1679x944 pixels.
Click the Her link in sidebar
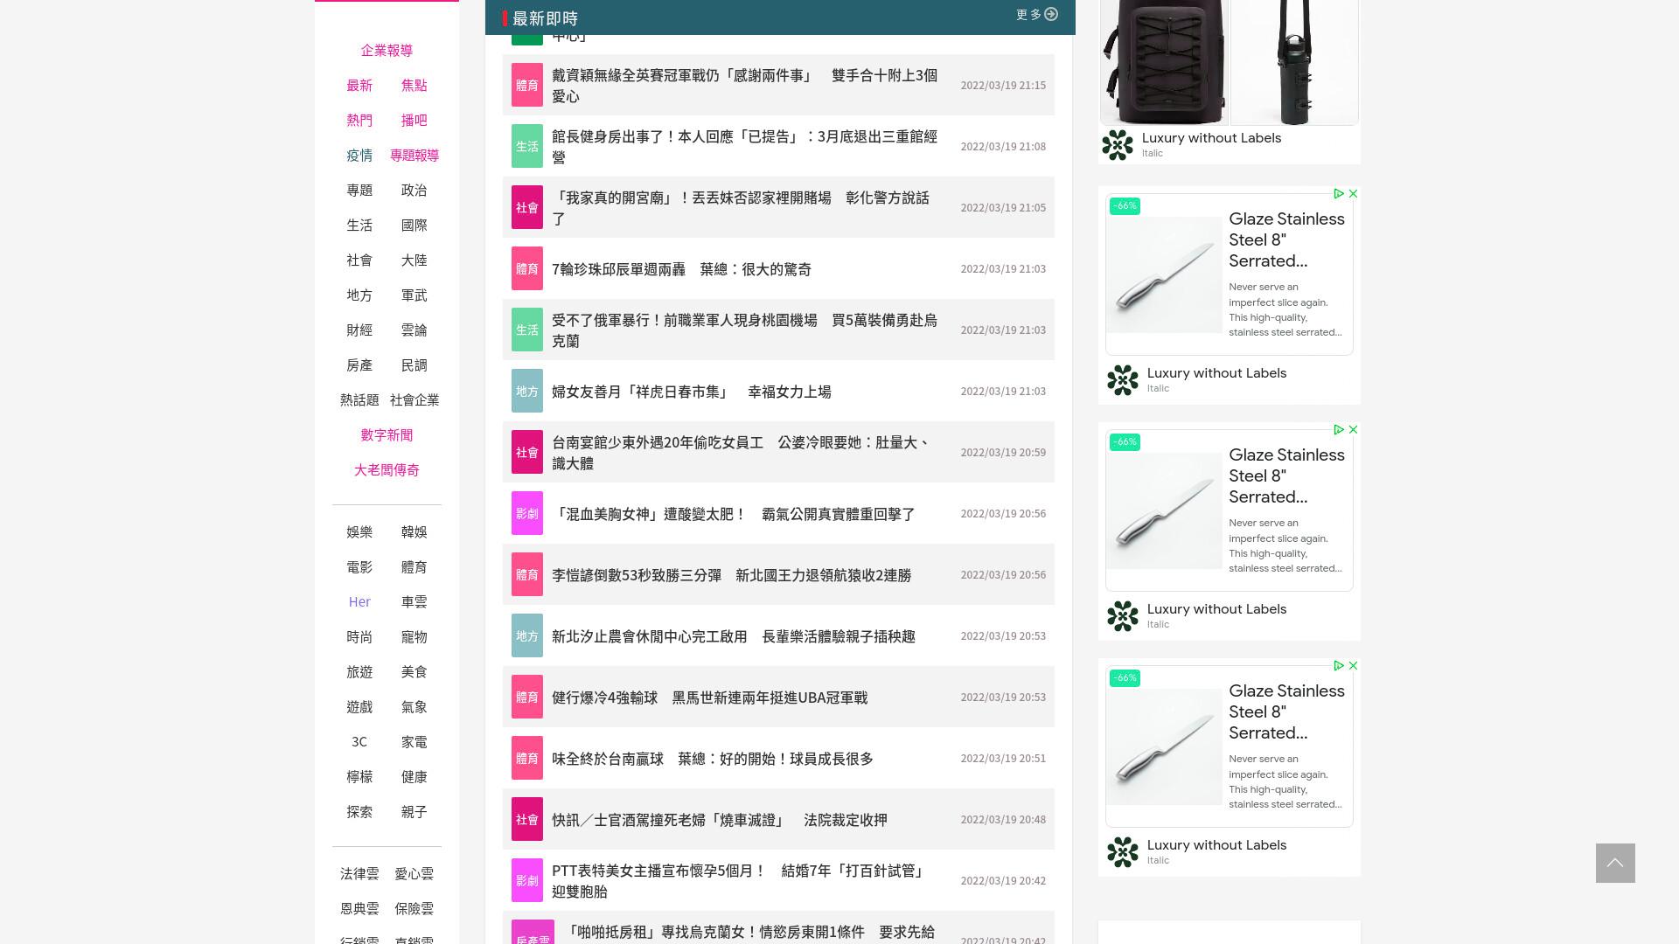[x=359, y=602]
